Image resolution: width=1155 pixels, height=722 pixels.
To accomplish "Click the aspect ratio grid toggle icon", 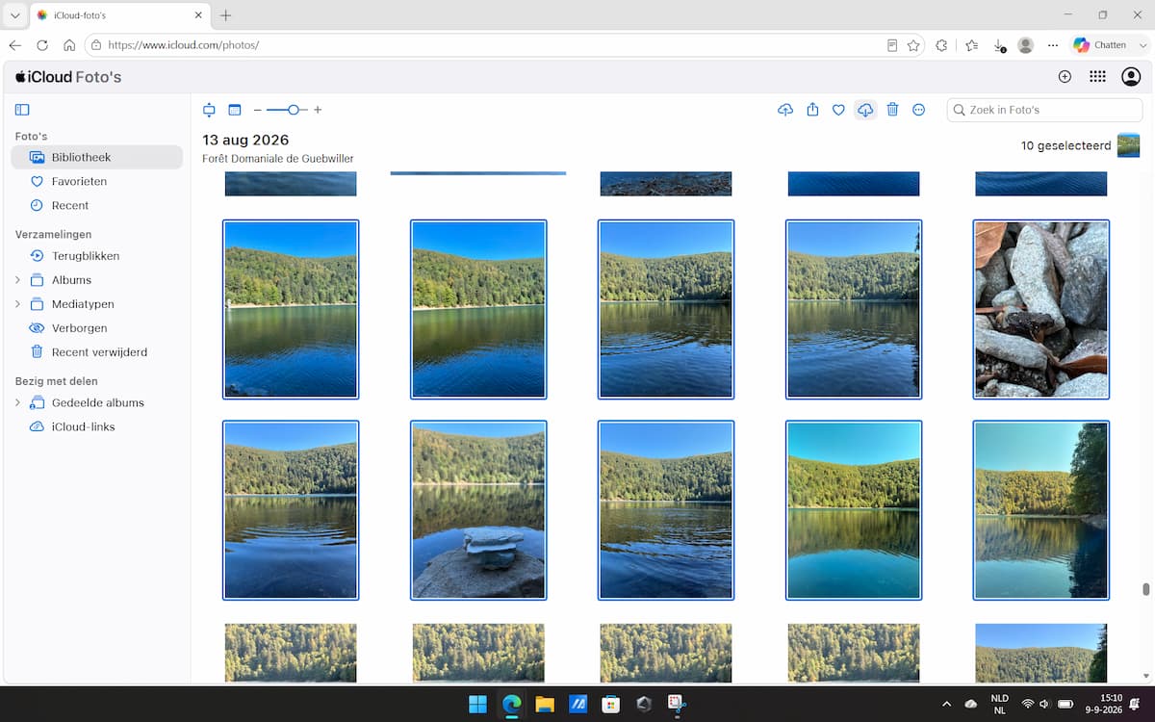I will pyautogui.click(x=209, y=110).
